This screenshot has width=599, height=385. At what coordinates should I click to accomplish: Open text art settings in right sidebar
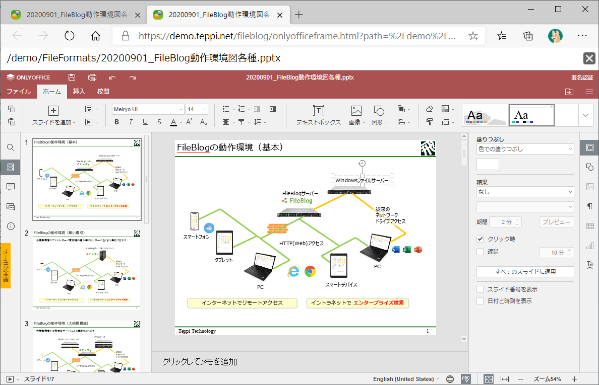point(590,265)
